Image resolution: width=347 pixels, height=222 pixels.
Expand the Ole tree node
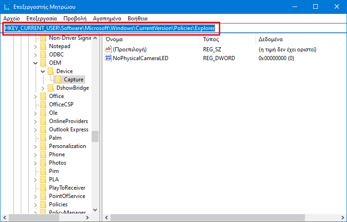[36, 113]
